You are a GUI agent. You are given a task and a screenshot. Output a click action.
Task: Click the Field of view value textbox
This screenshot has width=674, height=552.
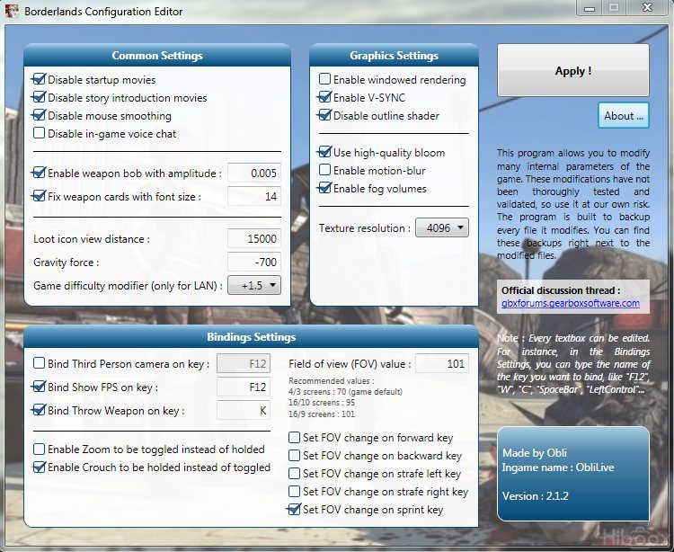tap(442, 364)
